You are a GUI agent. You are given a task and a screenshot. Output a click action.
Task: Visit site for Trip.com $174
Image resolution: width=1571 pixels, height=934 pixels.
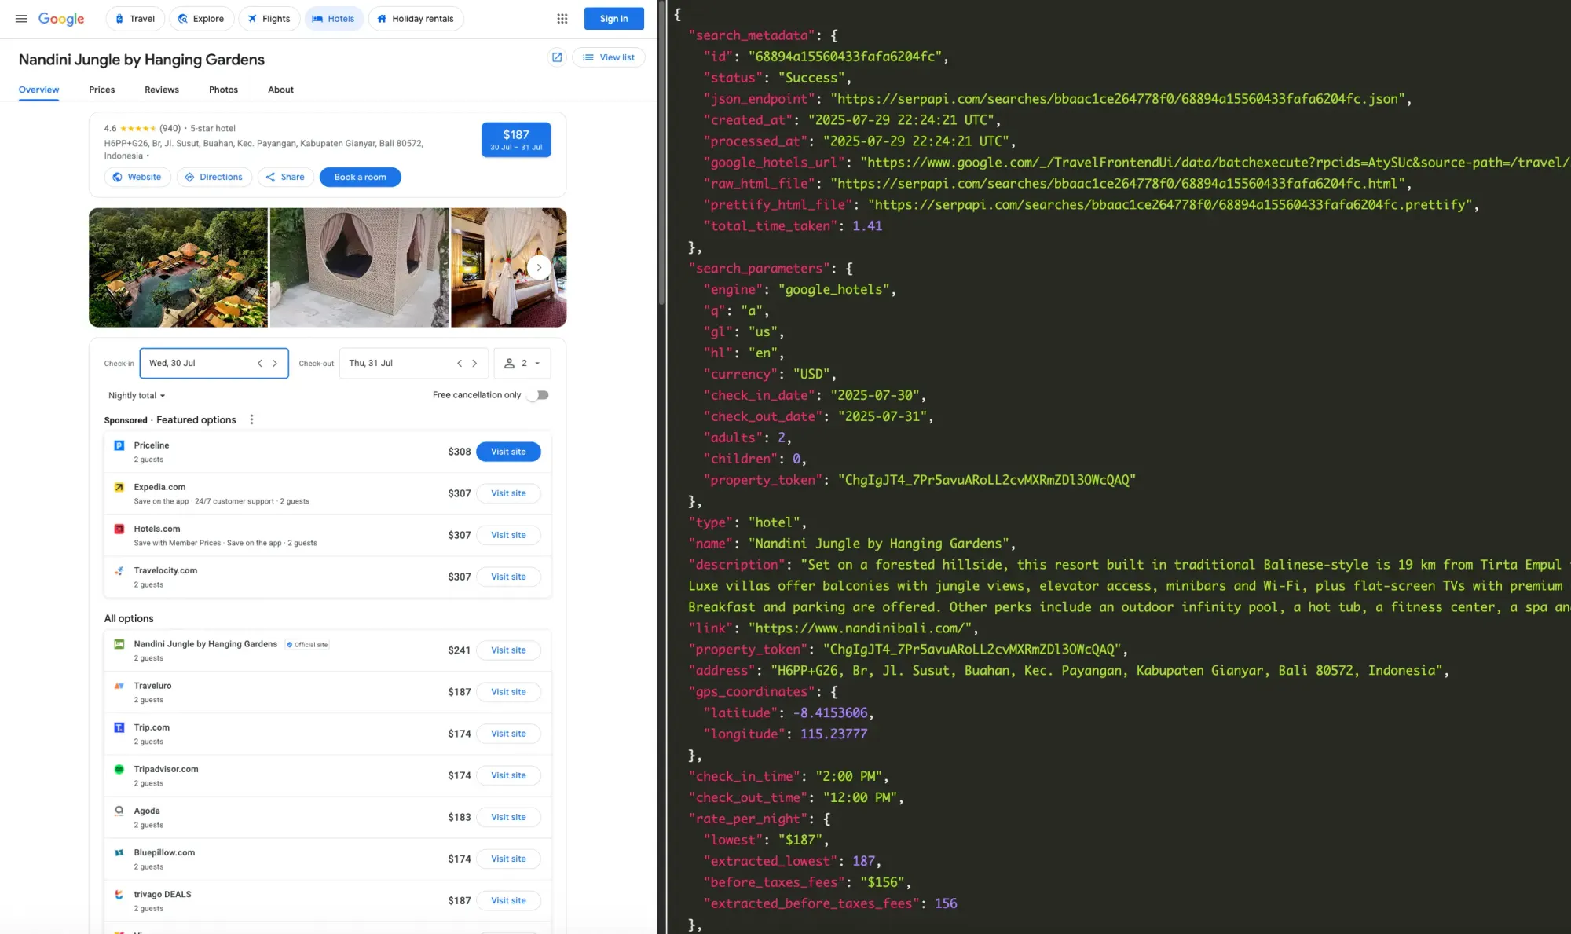[508, 734]
